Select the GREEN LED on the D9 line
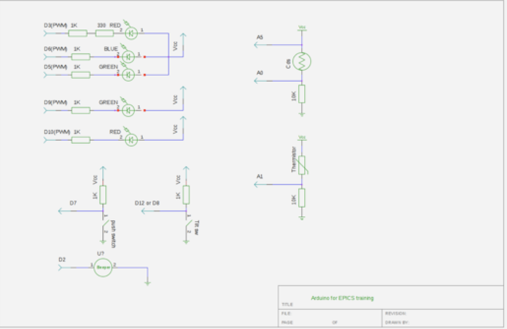Screen dimensions: 507x329 pyautogui.click(x=128, y=110)
